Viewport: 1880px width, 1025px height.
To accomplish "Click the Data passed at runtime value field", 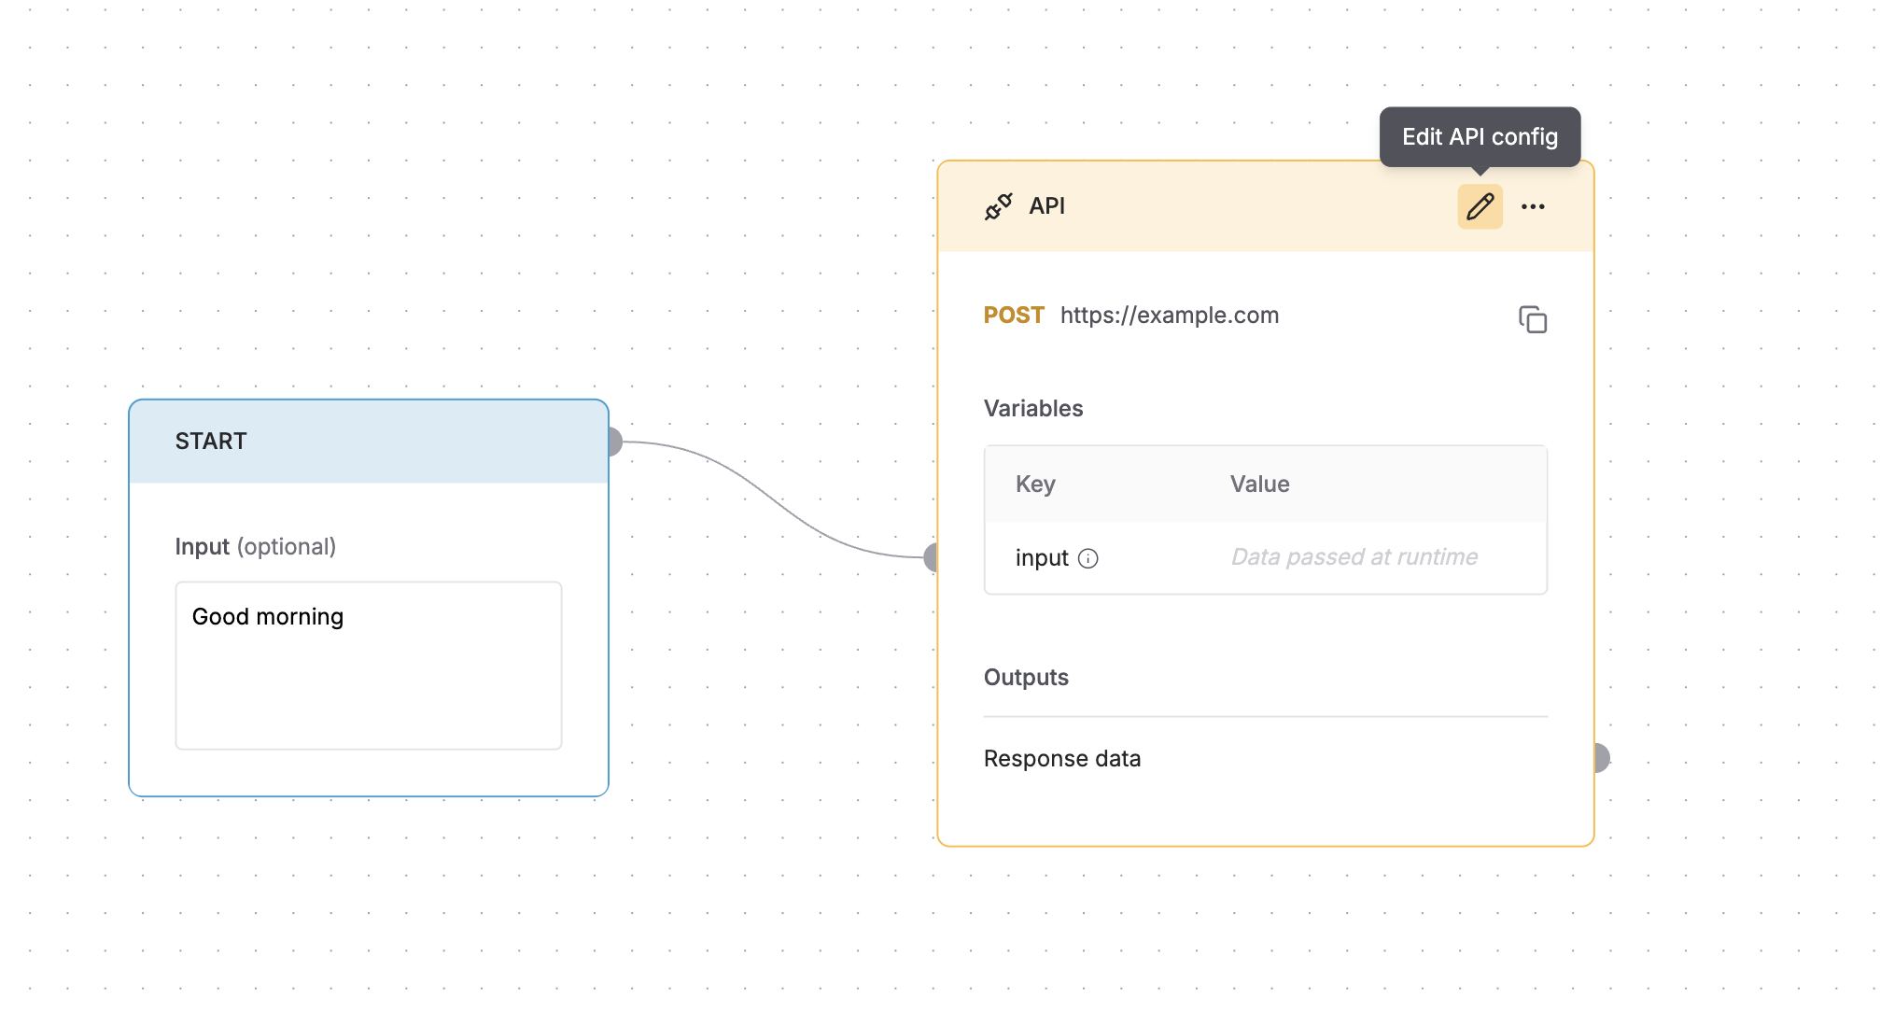I will [x=1354, y=557].
